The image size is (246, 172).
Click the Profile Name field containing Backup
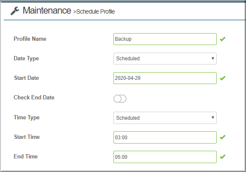pyautogui.click(x=165, y=39)
